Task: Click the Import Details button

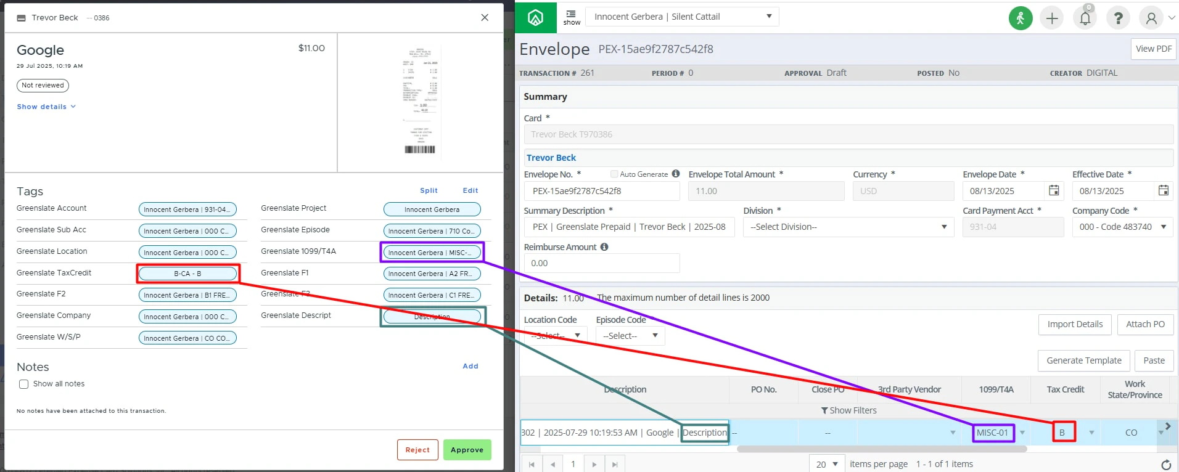Action: coord(1075,324)
